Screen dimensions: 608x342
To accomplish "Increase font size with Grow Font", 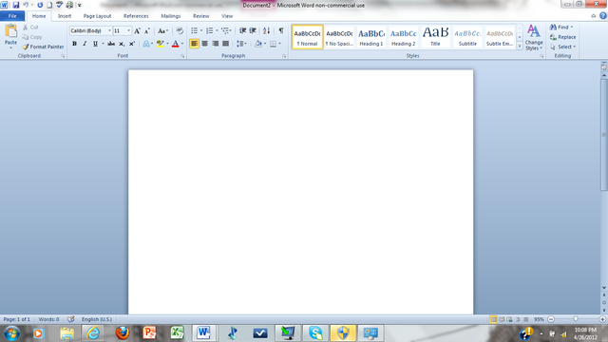I will click(137, 31).
